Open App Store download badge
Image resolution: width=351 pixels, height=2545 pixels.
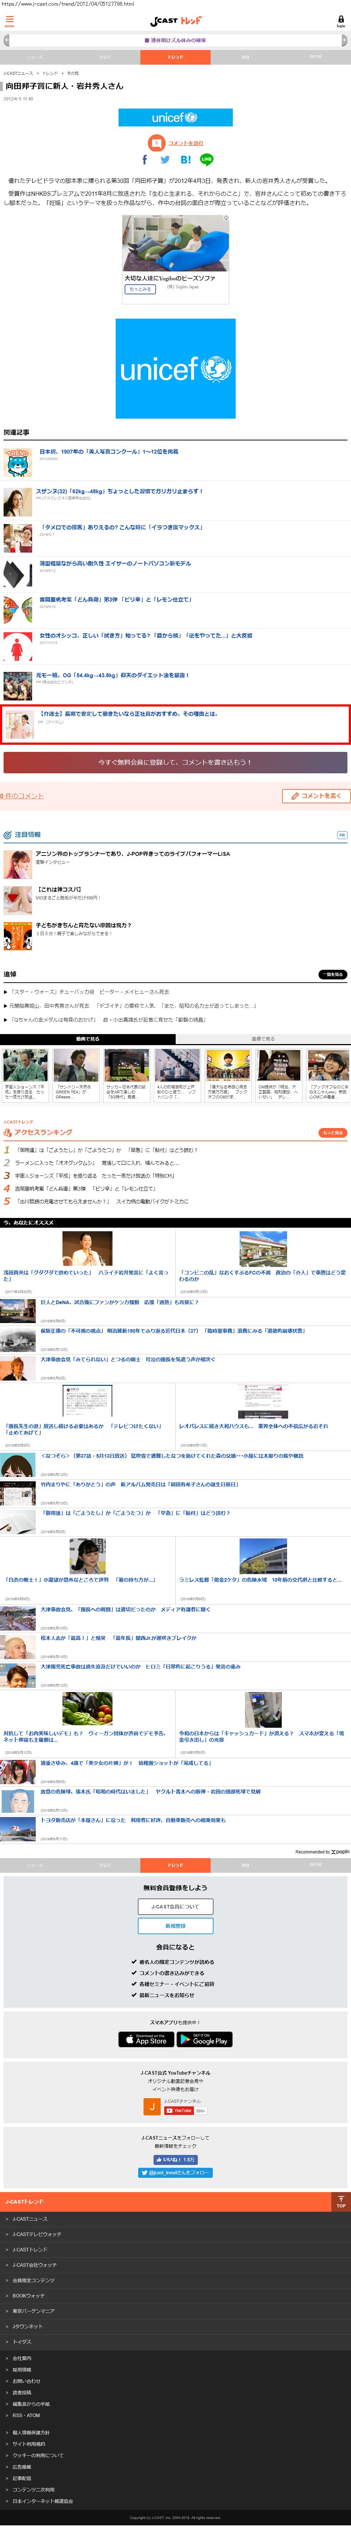[x=146, y=2039]
